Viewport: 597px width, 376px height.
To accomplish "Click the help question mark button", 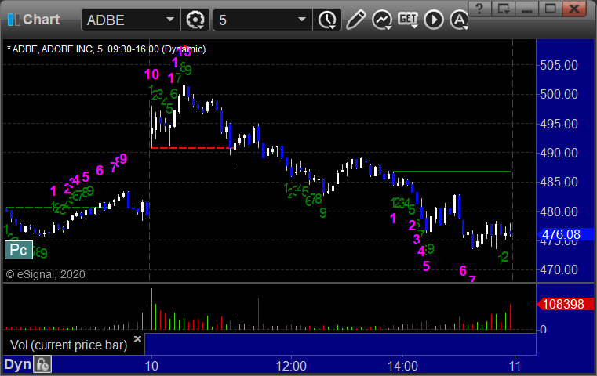I will 479,9.
